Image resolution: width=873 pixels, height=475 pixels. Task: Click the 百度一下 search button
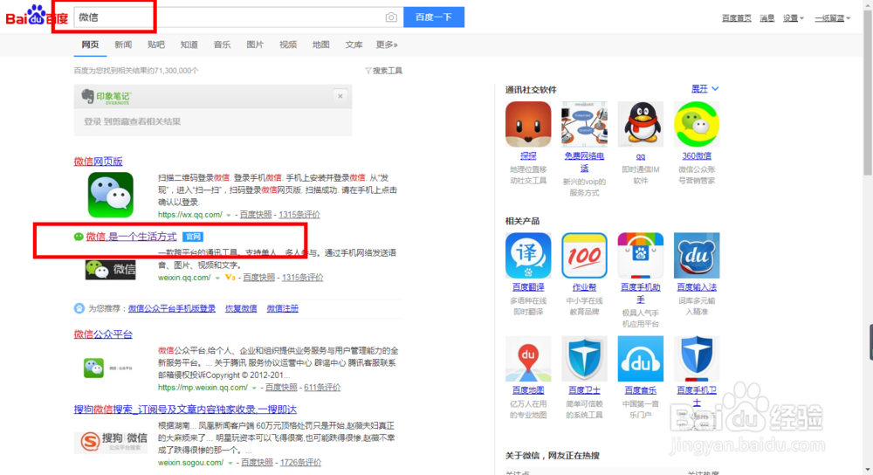point(434,17)
